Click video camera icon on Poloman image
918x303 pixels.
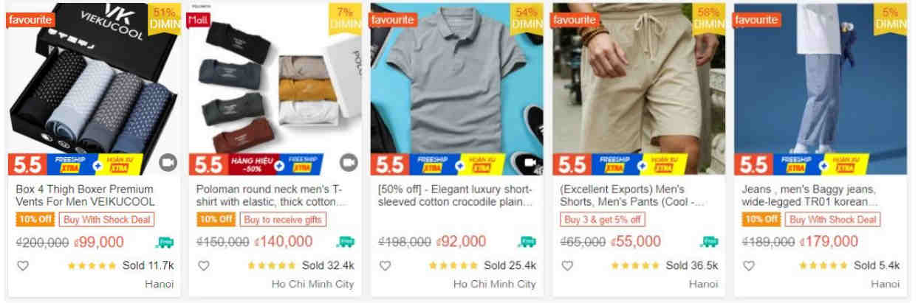click(x=349, y=162)
